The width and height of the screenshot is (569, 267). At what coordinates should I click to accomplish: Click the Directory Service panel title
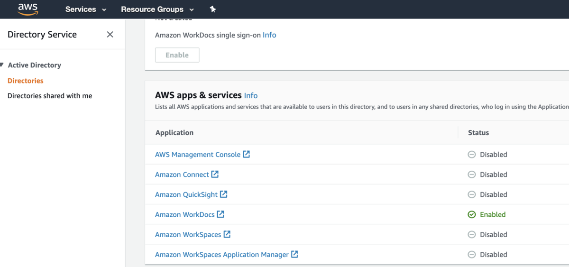pos(42,35)
